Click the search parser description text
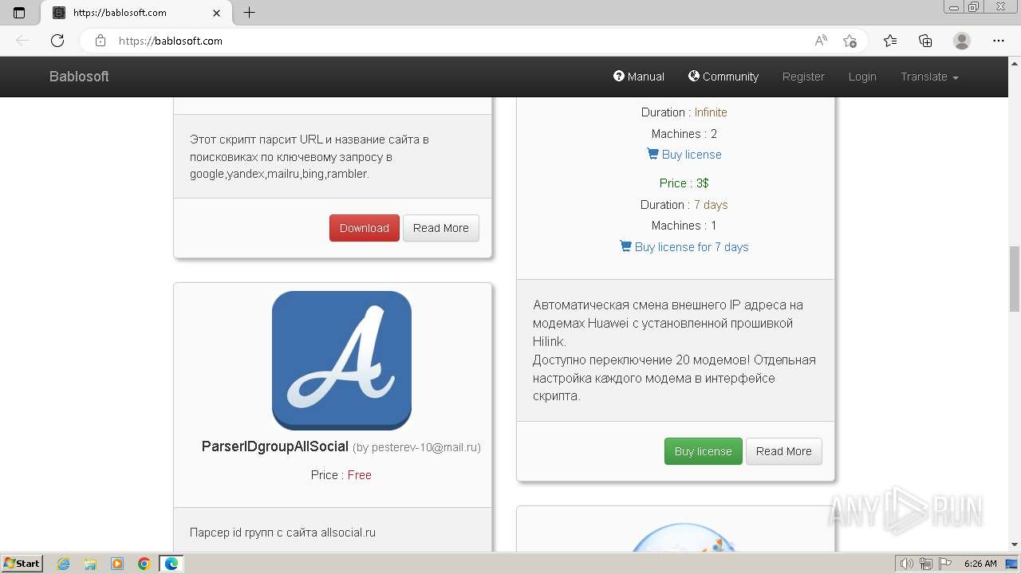The height and width of the screenshot is (574, 1021). (309, 156)
